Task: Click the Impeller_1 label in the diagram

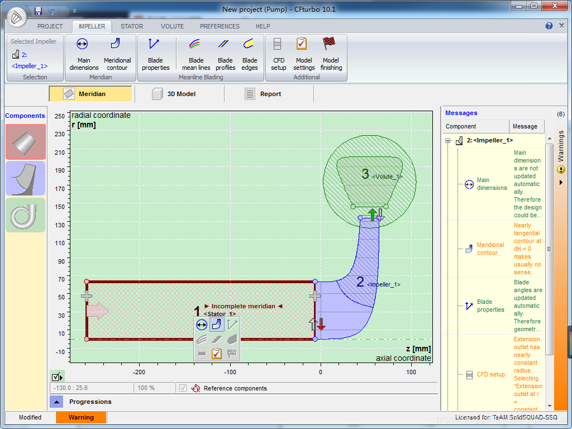Action: 383,284
